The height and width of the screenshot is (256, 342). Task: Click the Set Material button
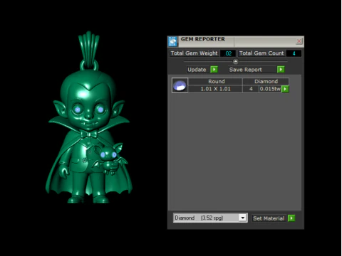269,218
